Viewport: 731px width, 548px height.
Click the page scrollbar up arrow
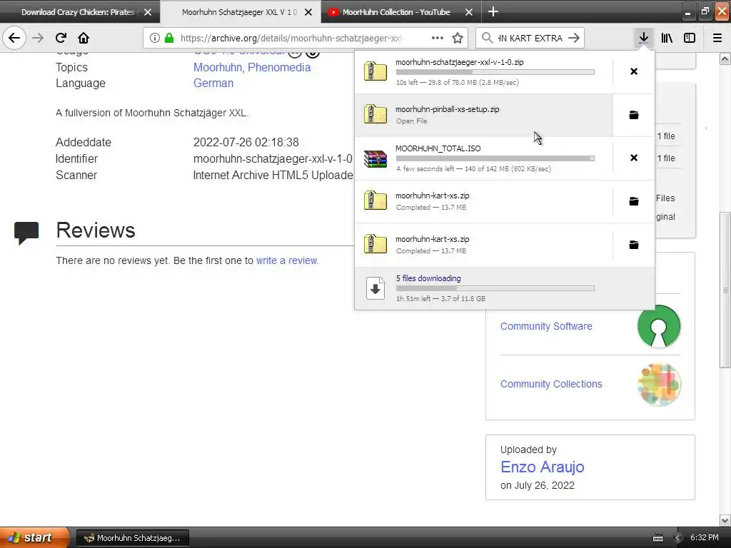coord(725,59)
